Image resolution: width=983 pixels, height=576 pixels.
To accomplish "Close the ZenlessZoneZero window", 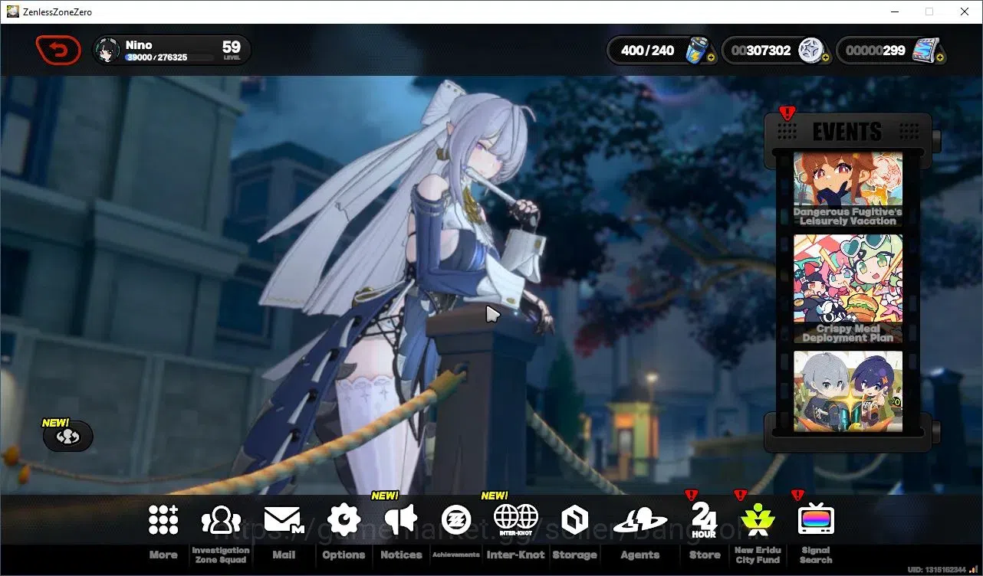I will point(965,11).
